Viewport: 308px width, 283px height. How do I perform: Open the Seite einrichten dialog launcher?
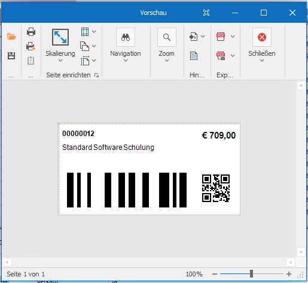pos(97,76)
